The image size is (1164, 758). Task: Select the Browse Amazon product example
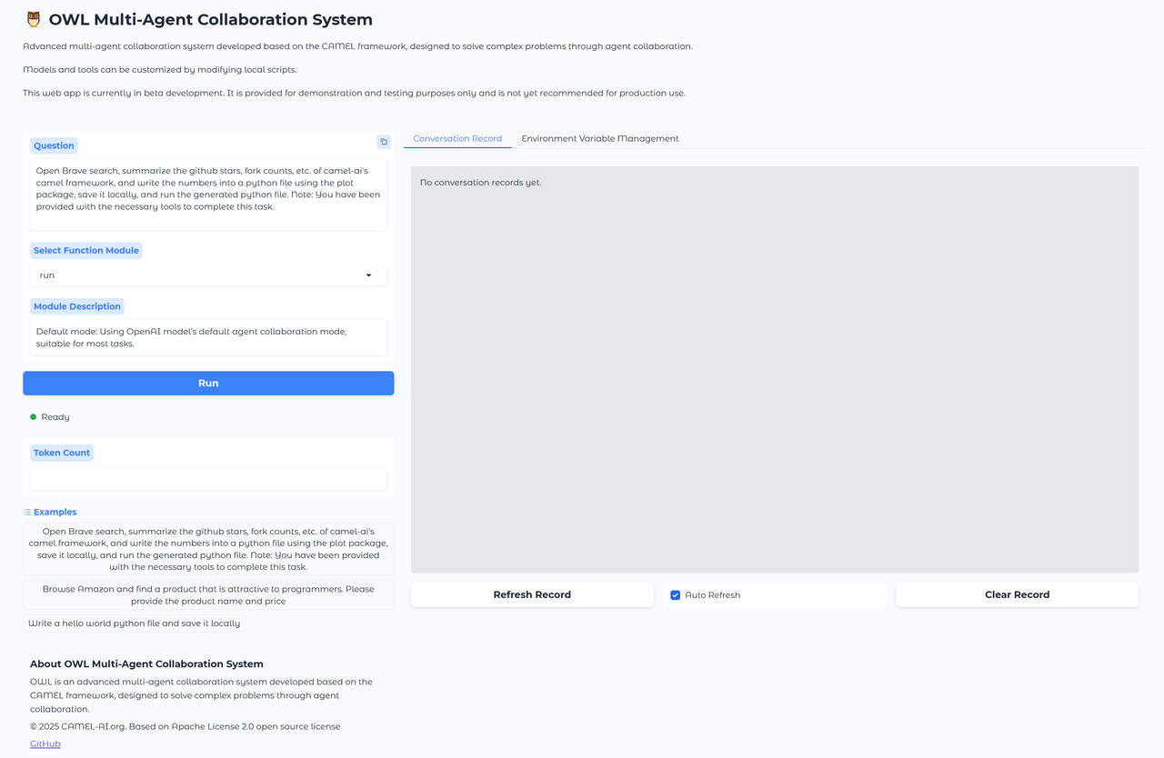pyautogui.click(x=208, y=595)
